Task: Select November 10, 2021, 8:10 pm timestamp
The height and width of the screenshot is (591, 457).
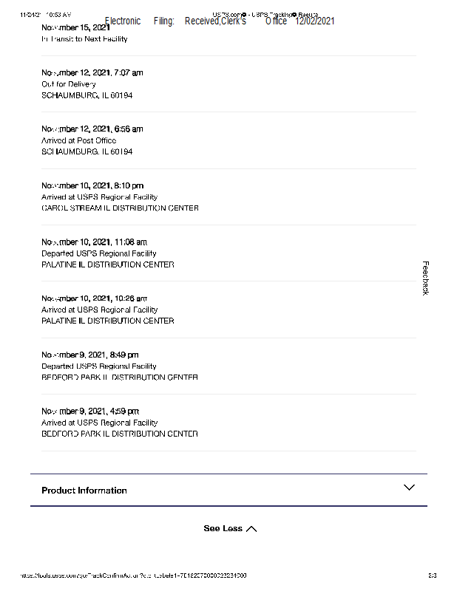Action: pyautogui.click(x=92, y=185)
